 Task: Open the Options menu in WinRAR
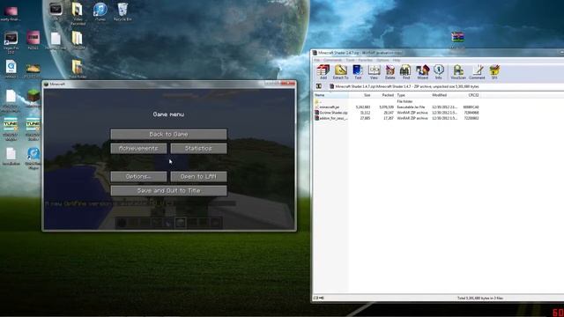pyautogui.click(x=382, y=60)
